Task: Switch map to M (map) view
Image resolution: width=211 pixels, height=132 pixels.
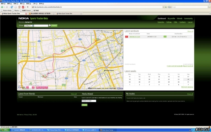Action: click(38, 87)
